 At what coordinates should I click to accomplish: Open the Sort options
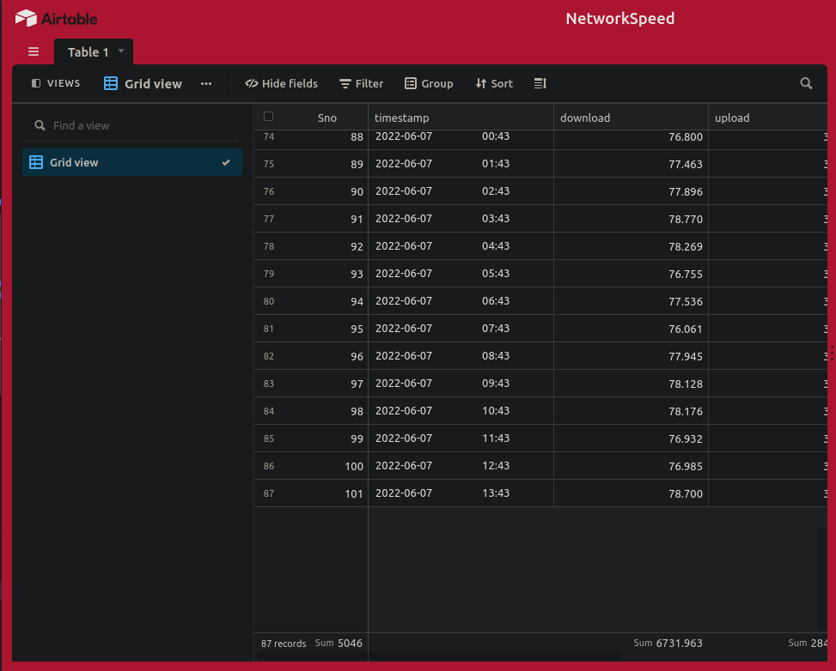[x=494, y=83]
